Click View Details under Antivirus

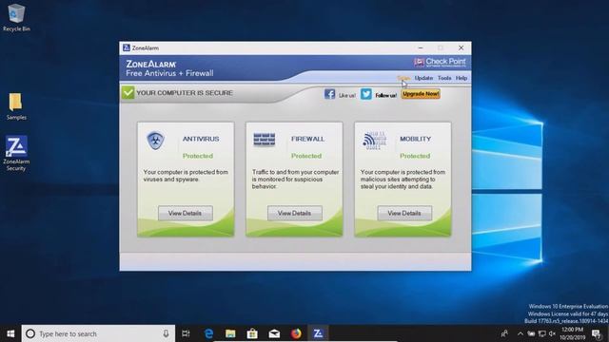(186, 213)
